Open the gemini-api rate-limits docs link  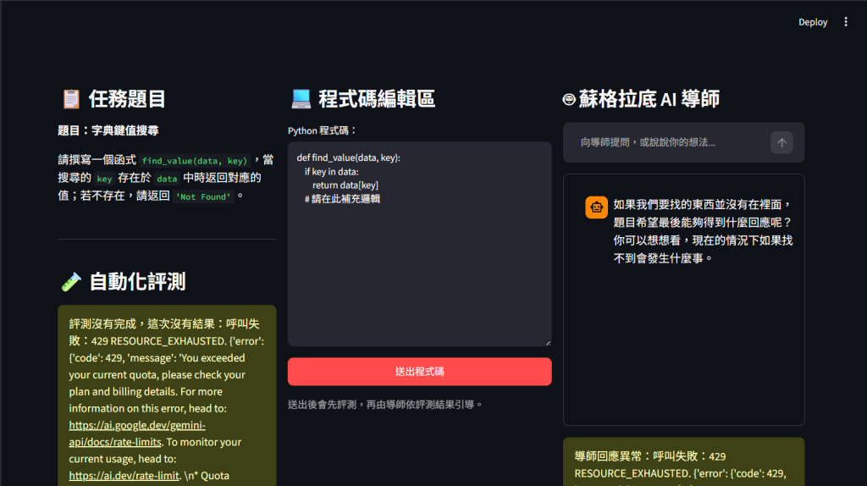tap(137, 434)
